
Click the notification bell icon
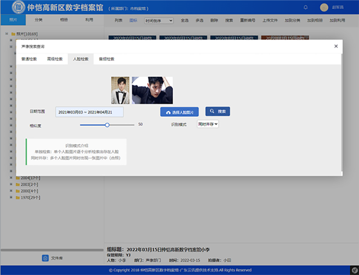pos(306,7)
